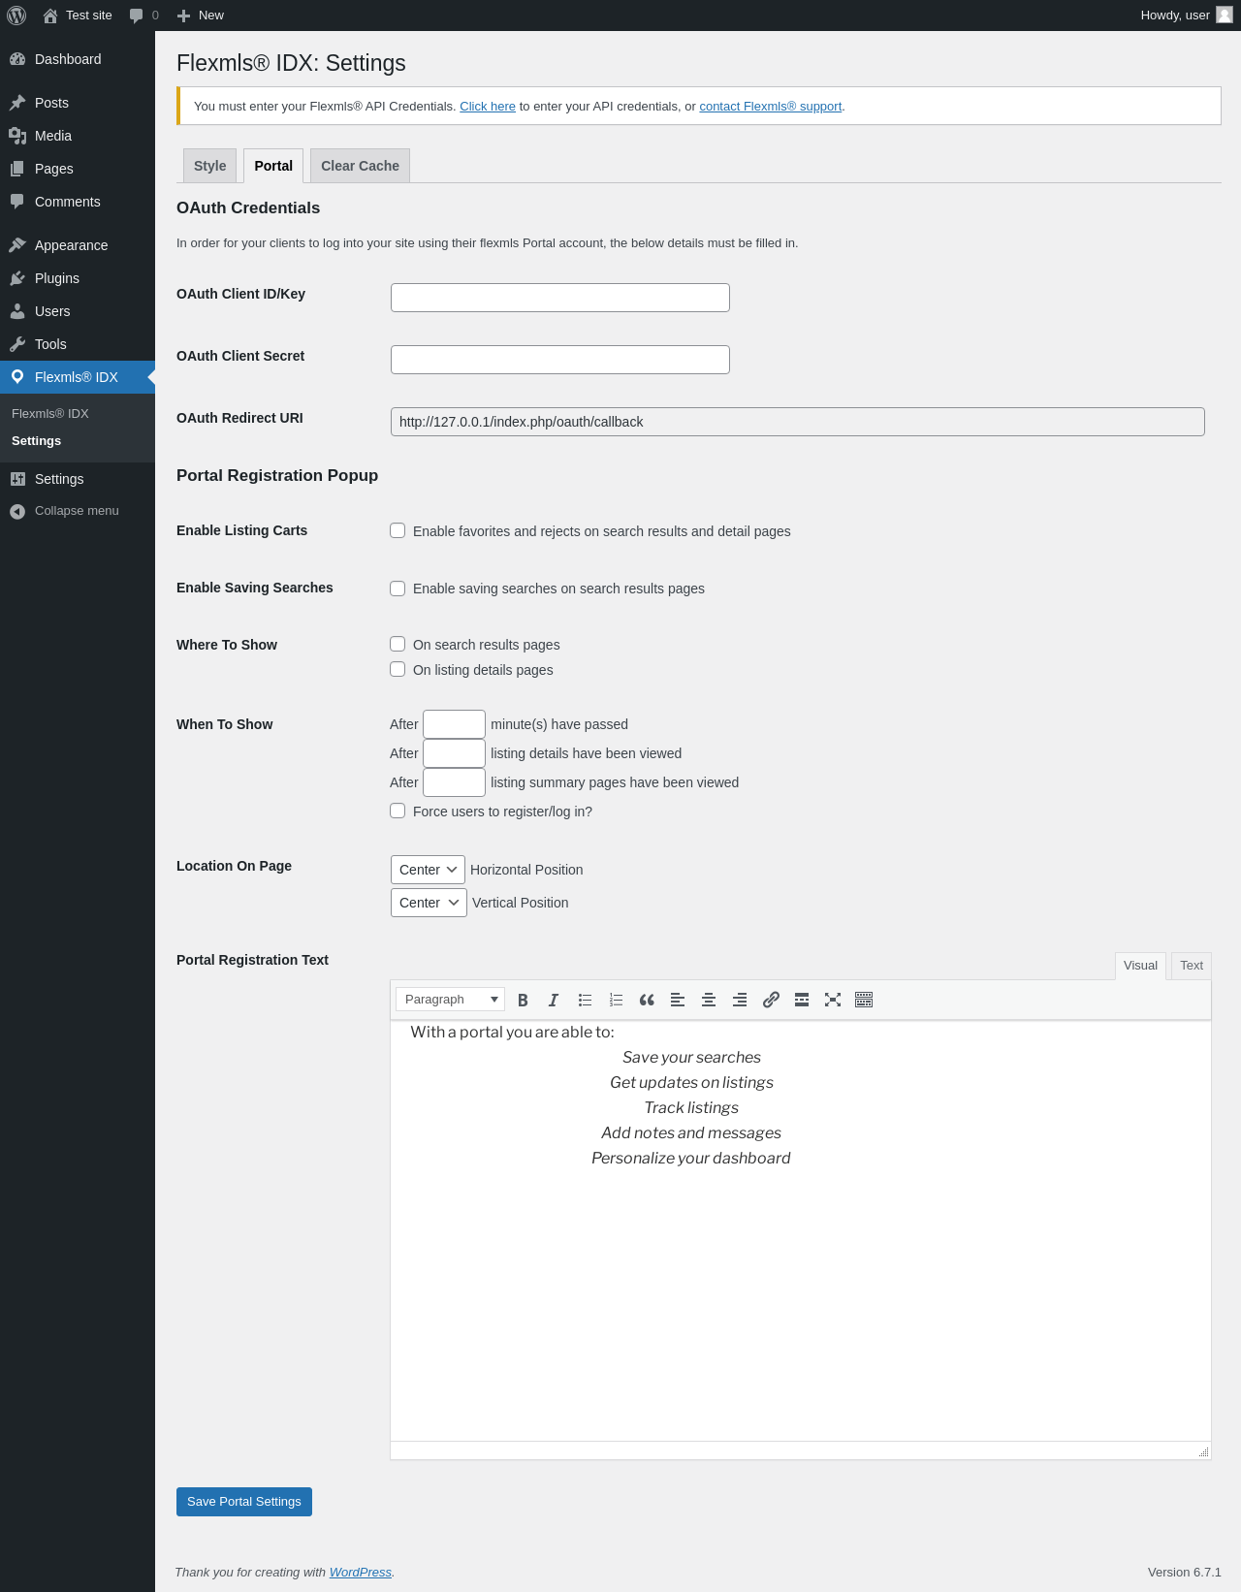
Task: Insert or edit link icon
Action: click(x=771, y=1000)
